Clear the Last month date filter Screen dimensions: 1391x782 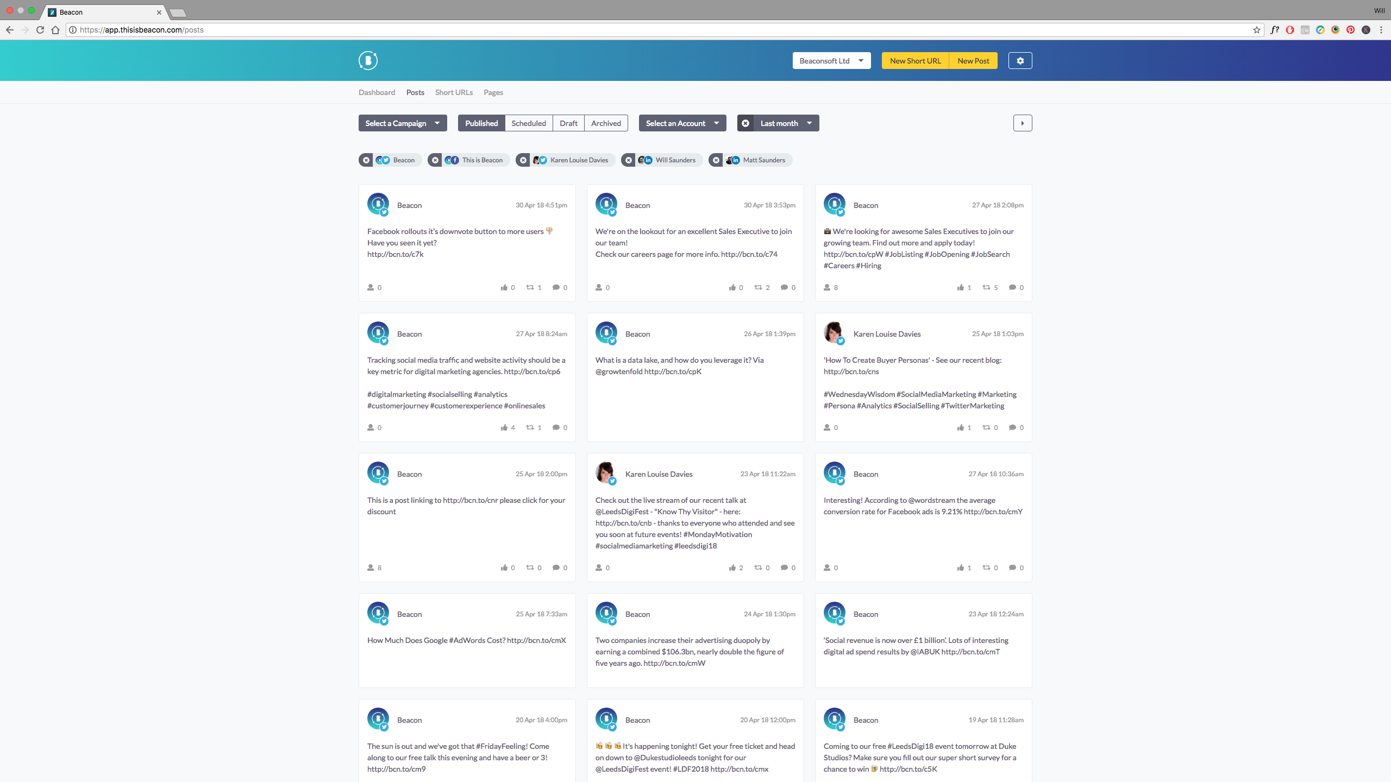[x=745, y=123]
